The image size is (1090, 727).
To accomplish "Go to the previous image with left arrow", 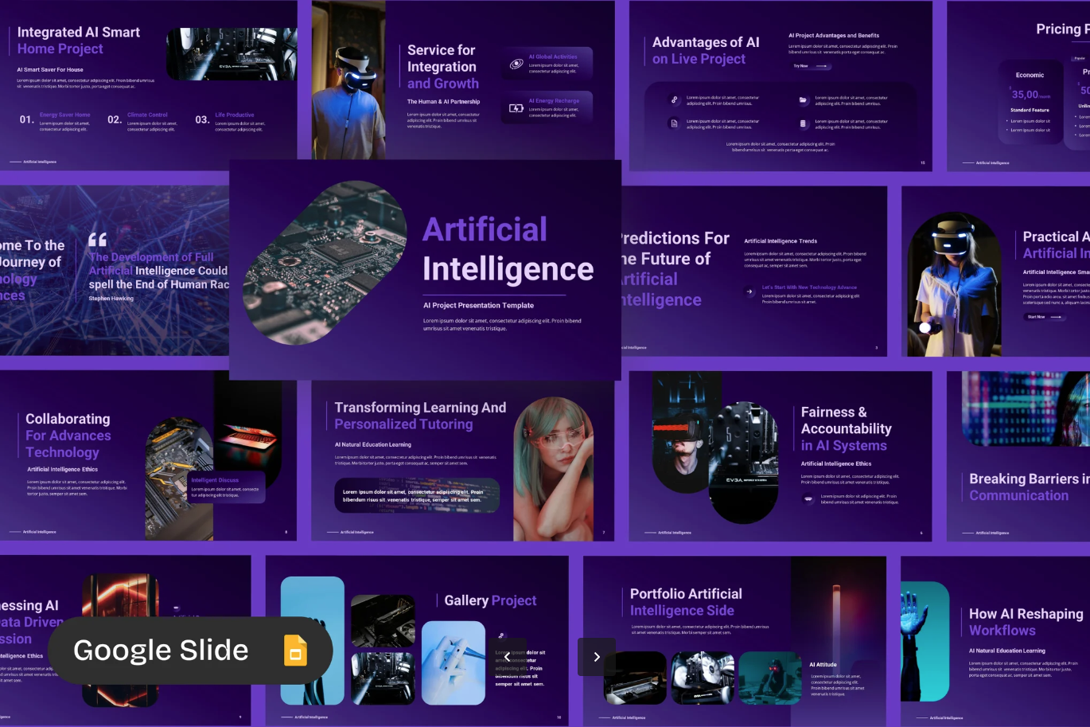I will point(508,658).
